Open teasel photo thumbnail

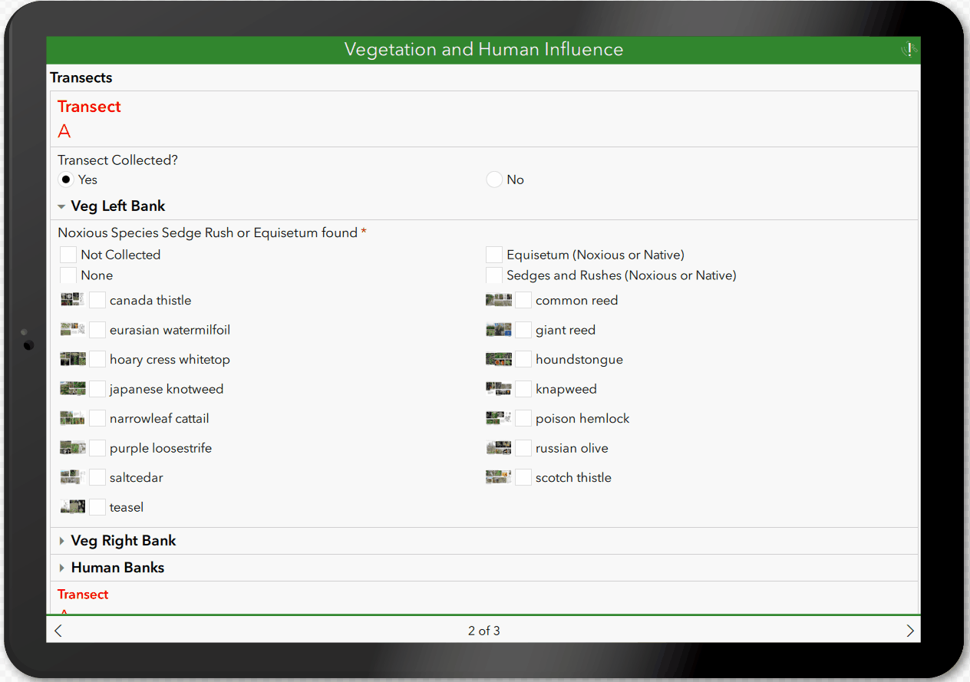72,507
